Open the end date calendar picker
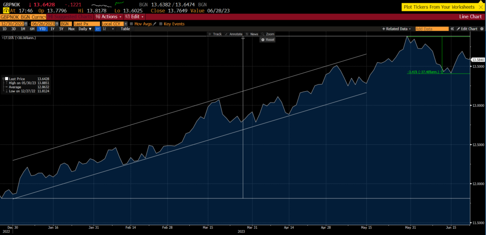Viewport: 486px width, 235px height. [x=57, y=24]
